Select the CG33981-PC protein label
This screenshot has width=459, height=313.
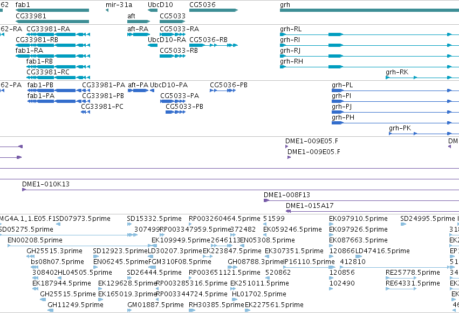pyautogui.click(x=102, y=107)
